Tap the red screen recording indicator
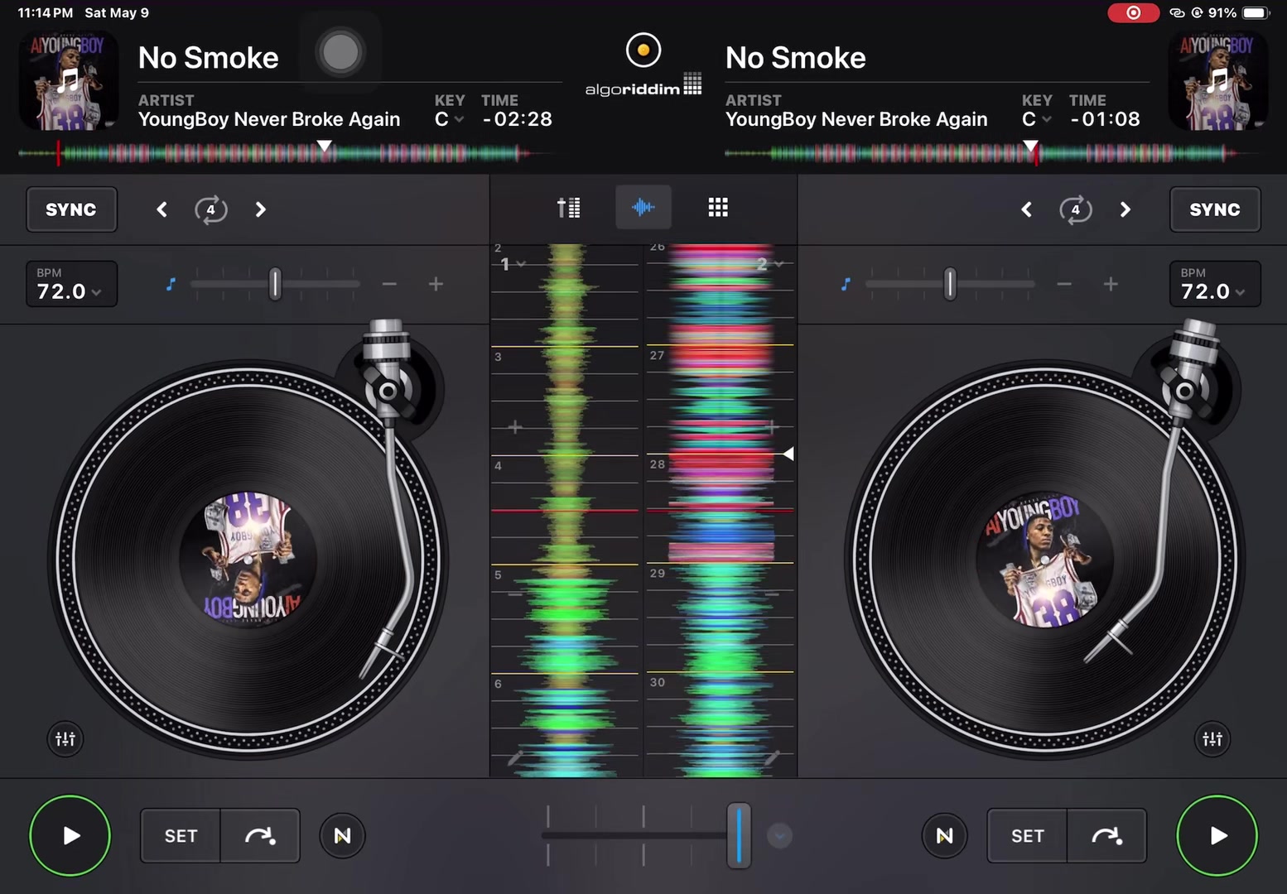The image size is (1287, 894). tap(1134, 12)
